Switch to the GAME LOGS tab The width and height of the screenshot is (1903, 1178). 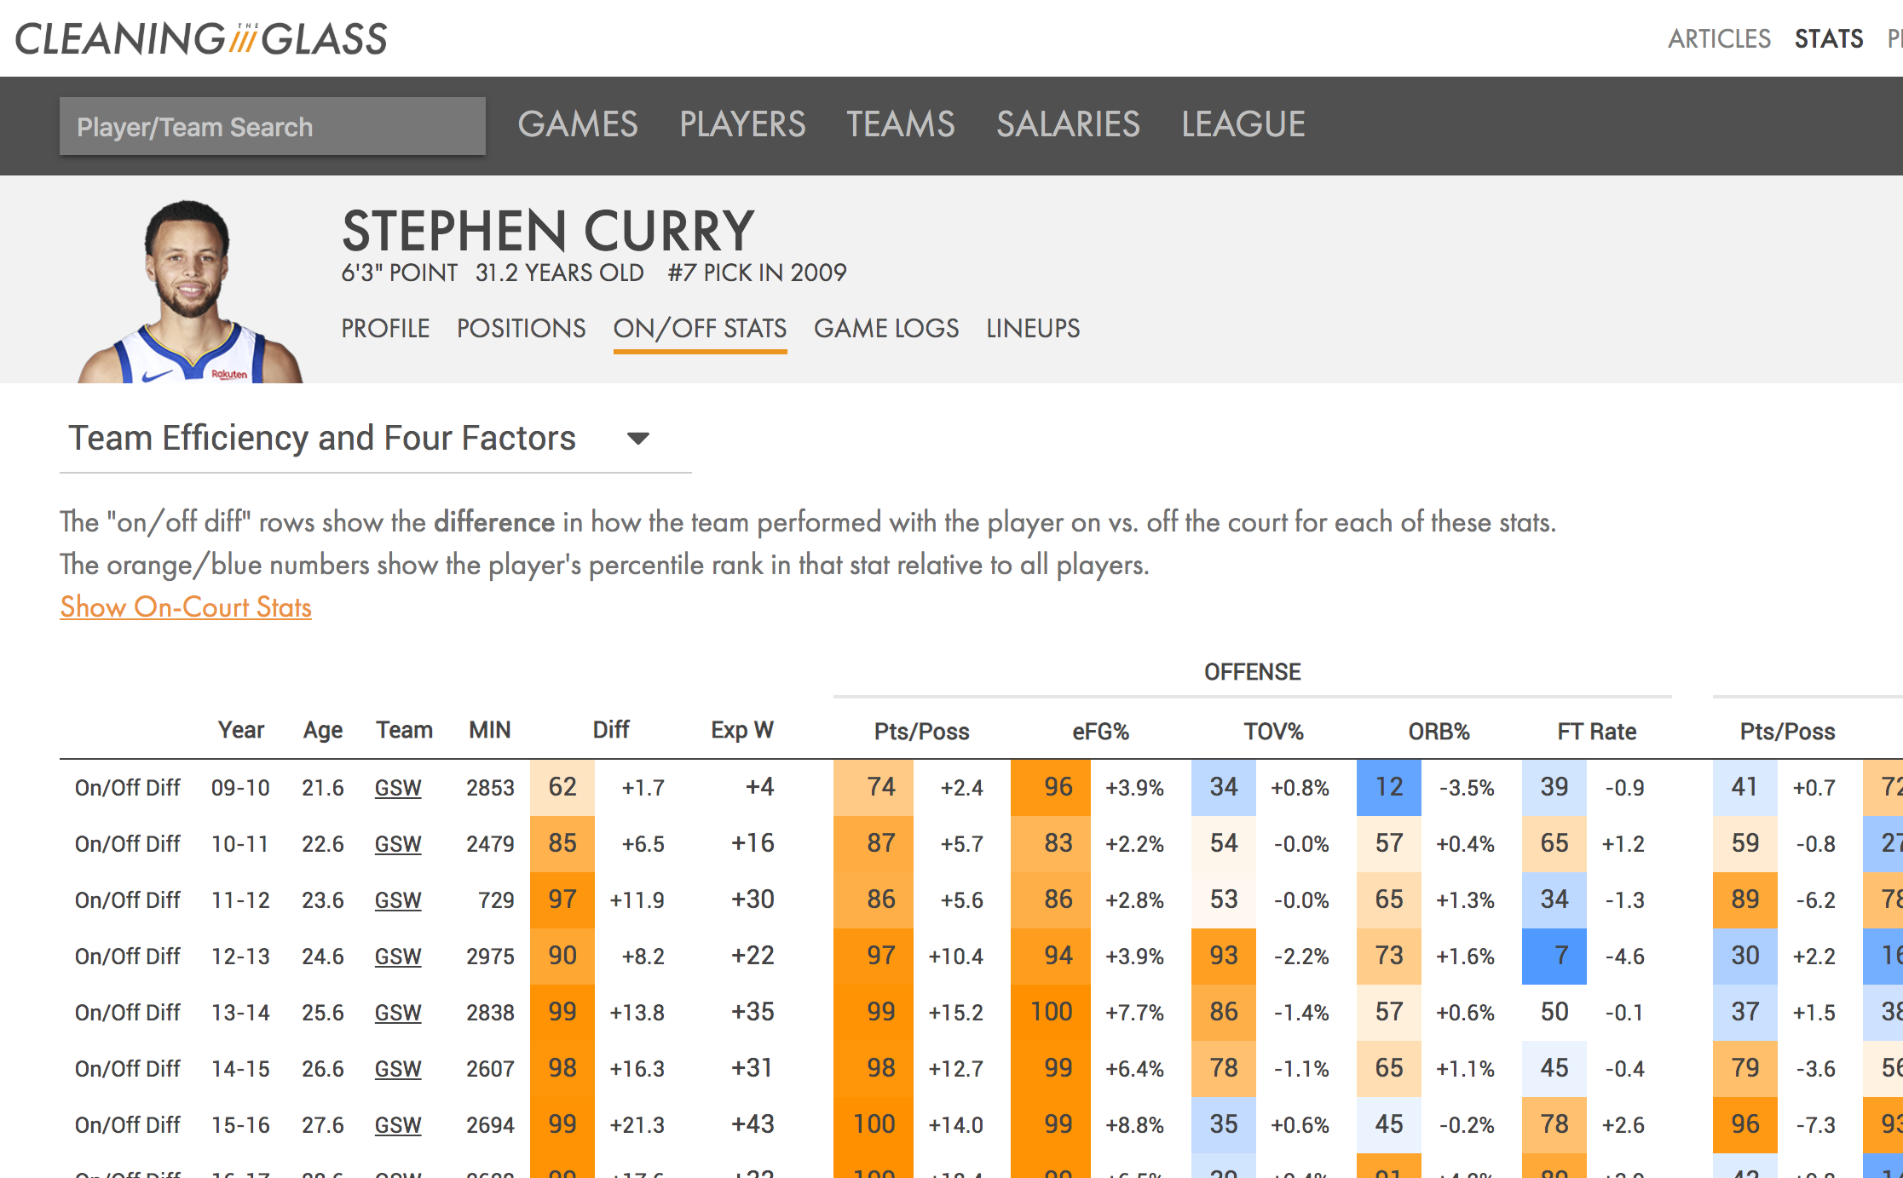[x=885, y=329]
